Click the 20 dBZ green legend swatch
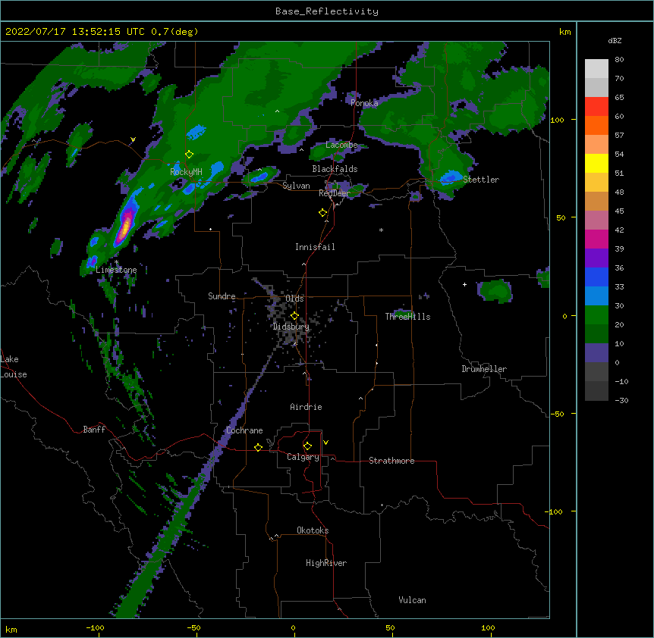The width and height of the screenshot is (654, 638). click(x=596, y=315)
